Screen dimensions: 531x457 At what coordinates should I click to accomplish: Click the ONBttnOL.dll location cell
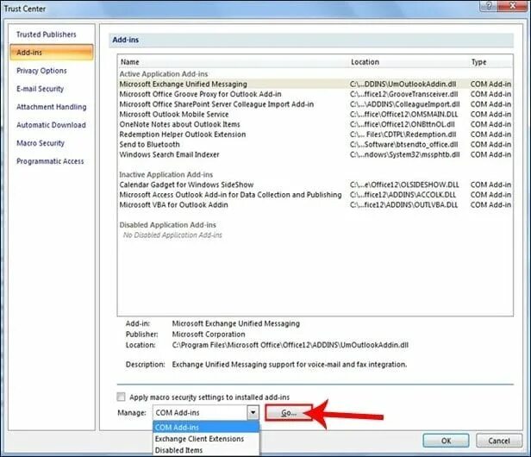tap(403, 124)
